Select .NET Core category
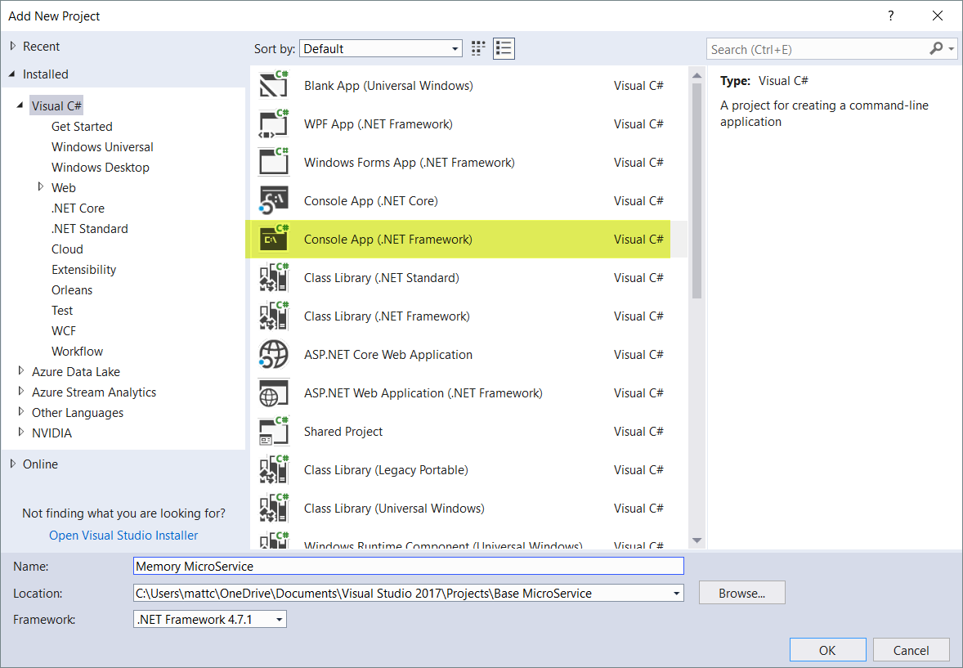963x668 pixels. click(78, 208)
